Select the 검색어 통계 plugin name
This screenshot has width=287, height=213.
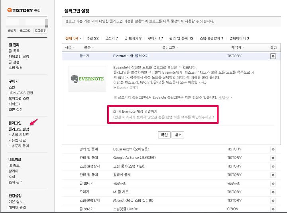[122, 175]
